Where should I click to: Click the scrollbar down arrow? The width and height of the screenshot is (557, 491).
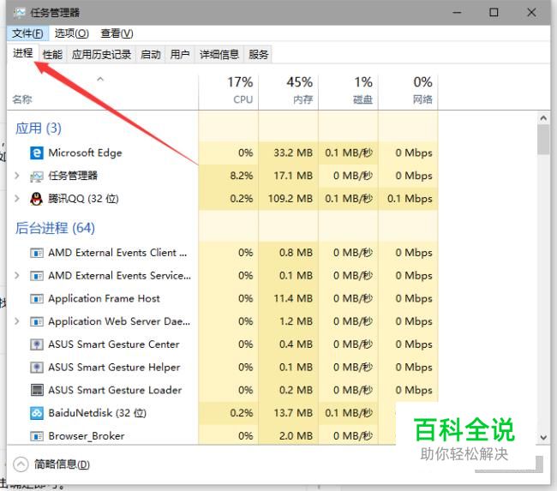[543, 437]
